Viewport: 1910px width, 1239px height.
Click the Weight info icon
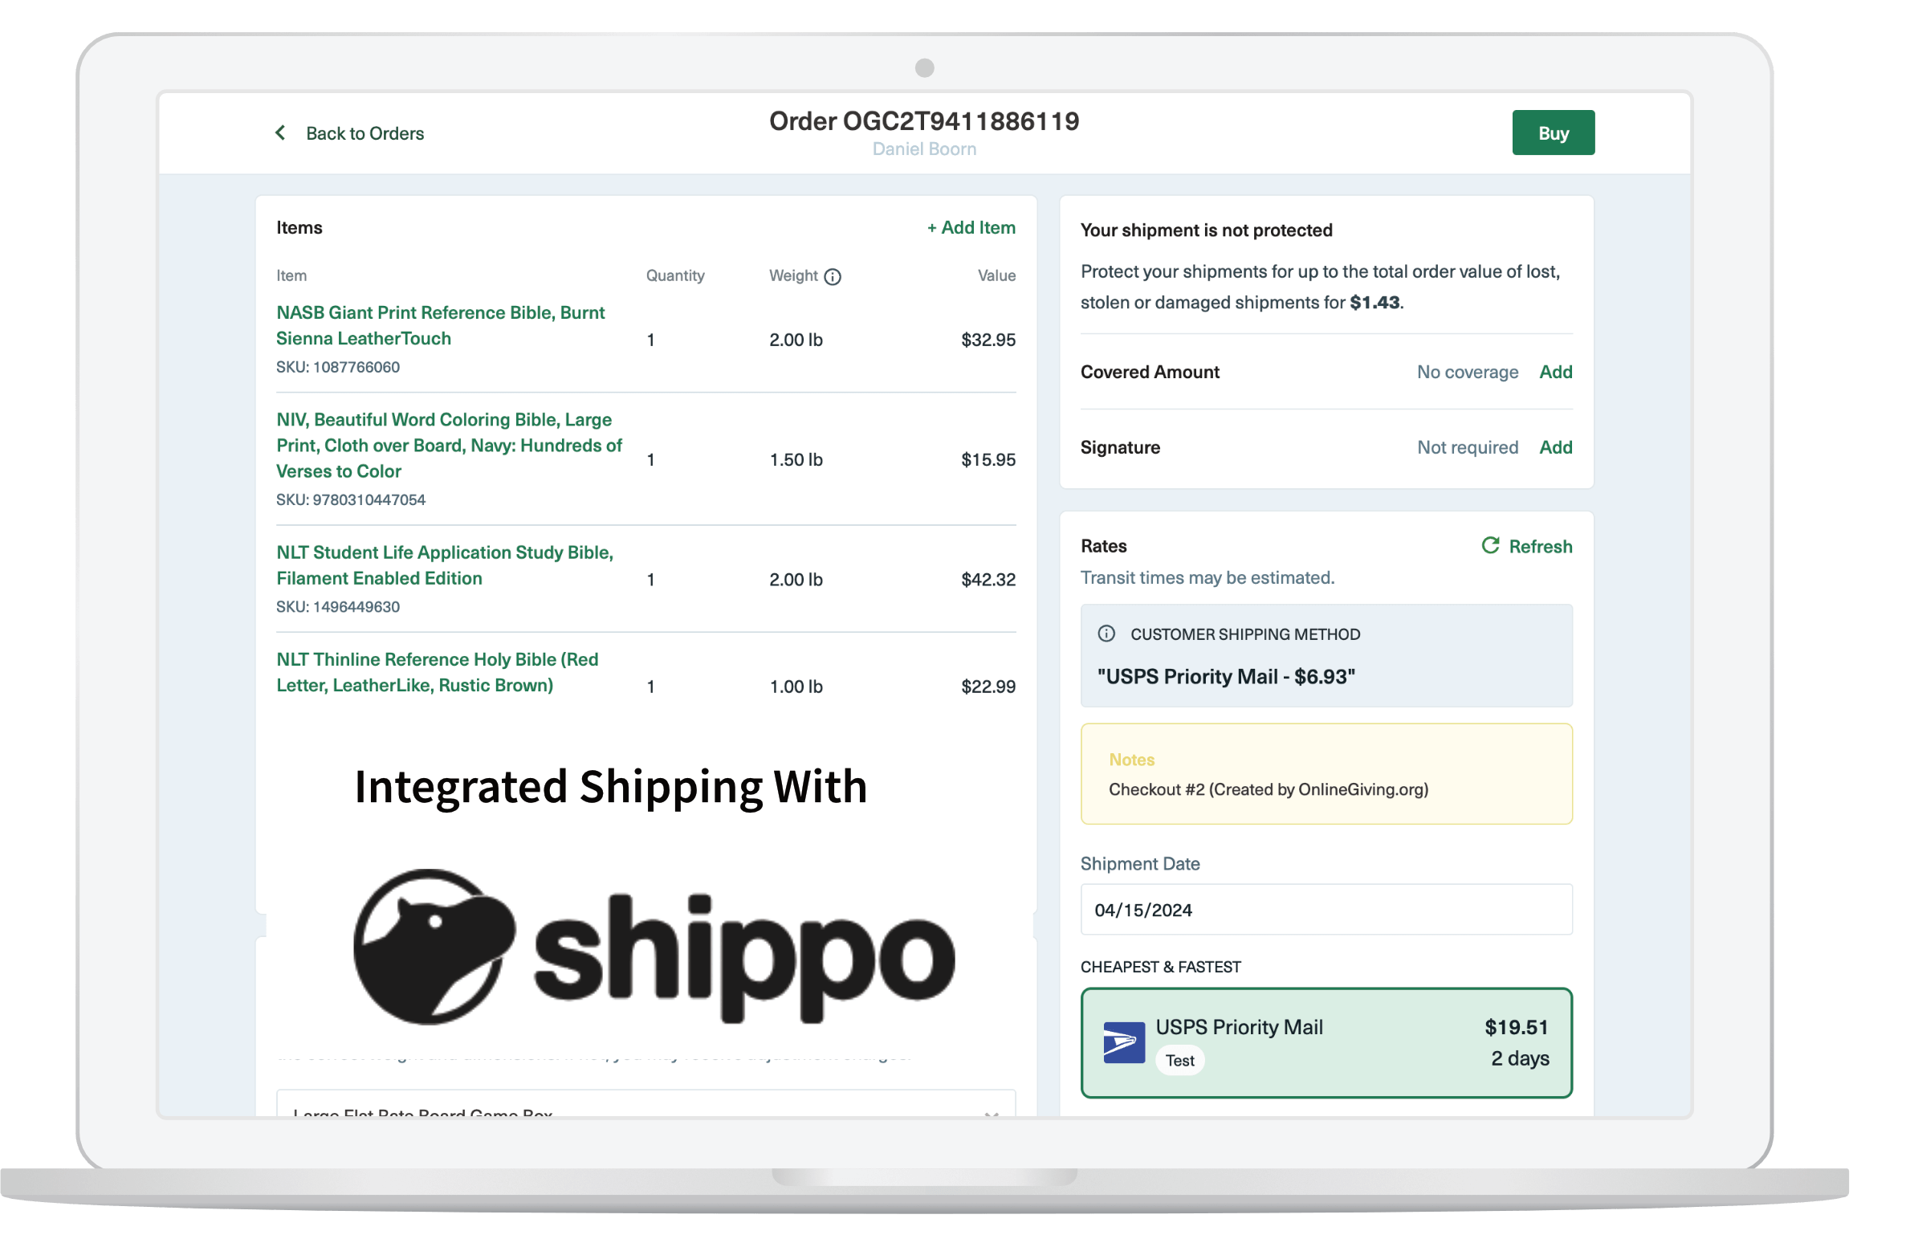click(x=833, y=277)
